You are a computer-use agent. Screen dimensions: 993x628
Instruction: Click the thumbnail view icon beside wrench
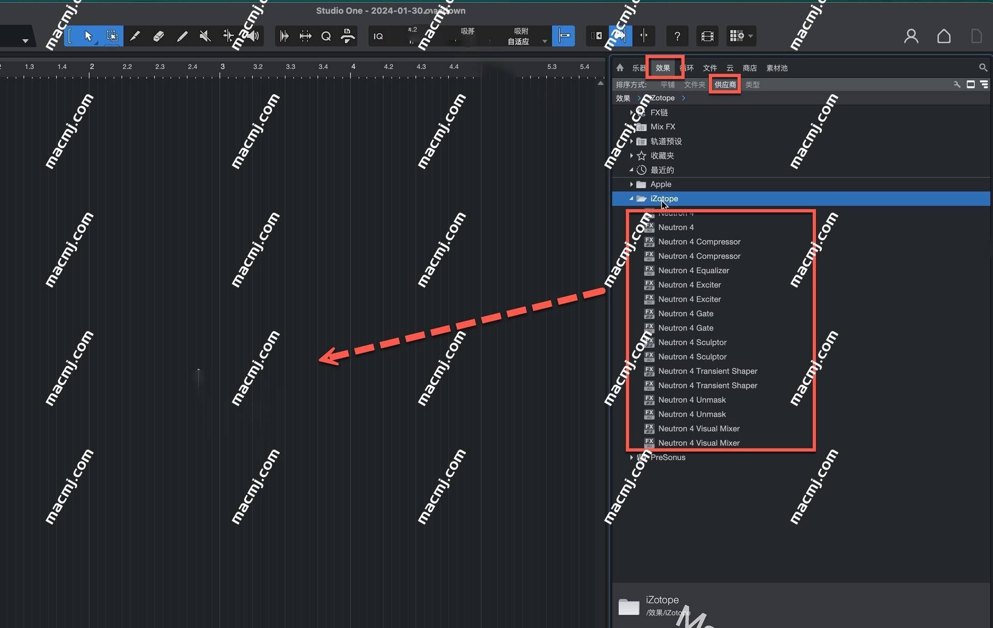970,84
